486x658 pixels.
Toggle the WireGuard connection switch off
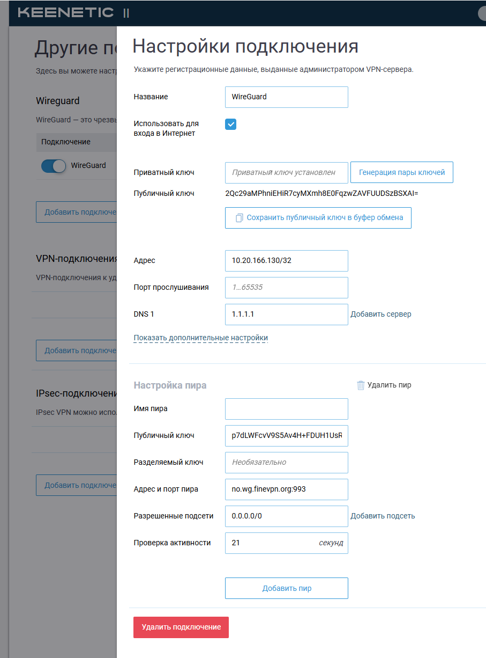coord(54,166)
